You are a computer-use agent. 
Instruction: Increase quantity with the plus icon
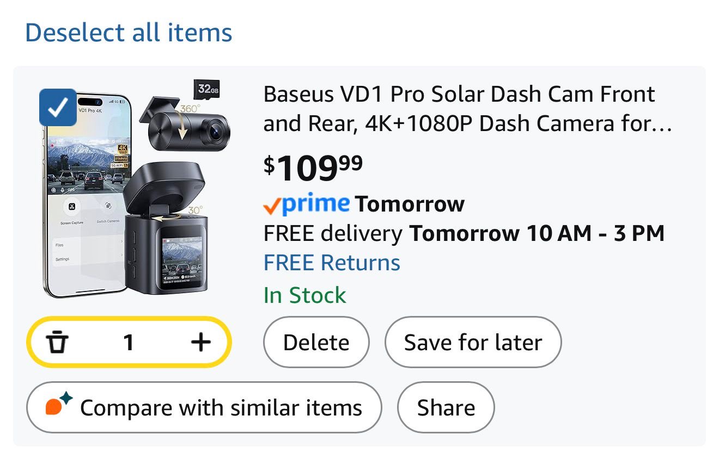click(x=200, y=342)
